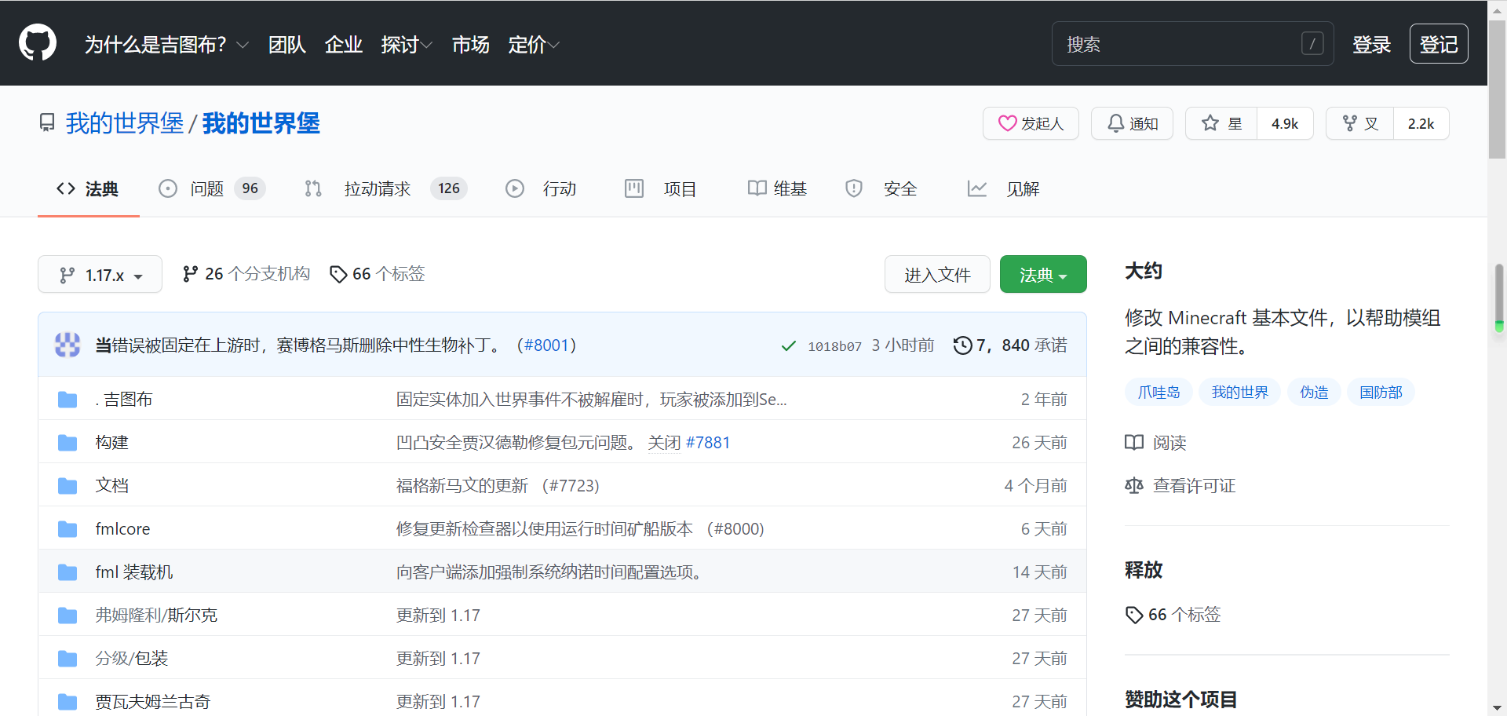The width and height of the screenshot is (1507, 716).
Task: Click the page vertical scrollbar thumb
Action: (x=1498, y=90)
